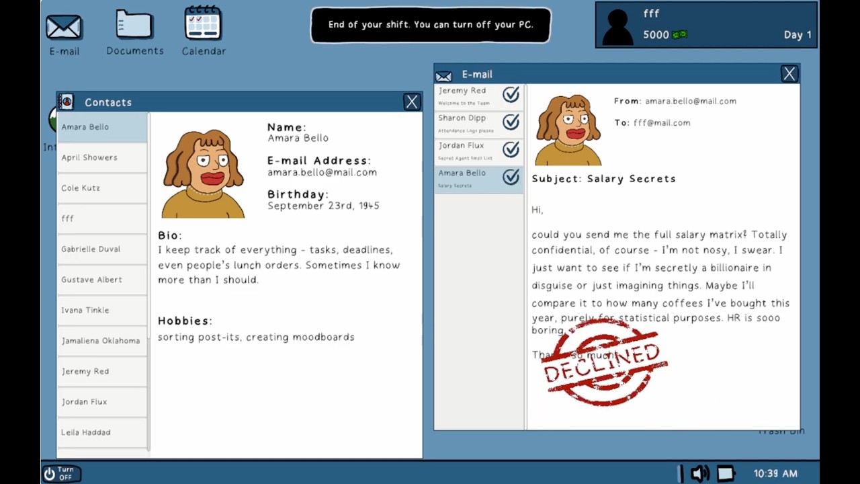Select Jeremy Red in contacts list
This screenshot has height=484, width=860.
(x=101, y=372)
